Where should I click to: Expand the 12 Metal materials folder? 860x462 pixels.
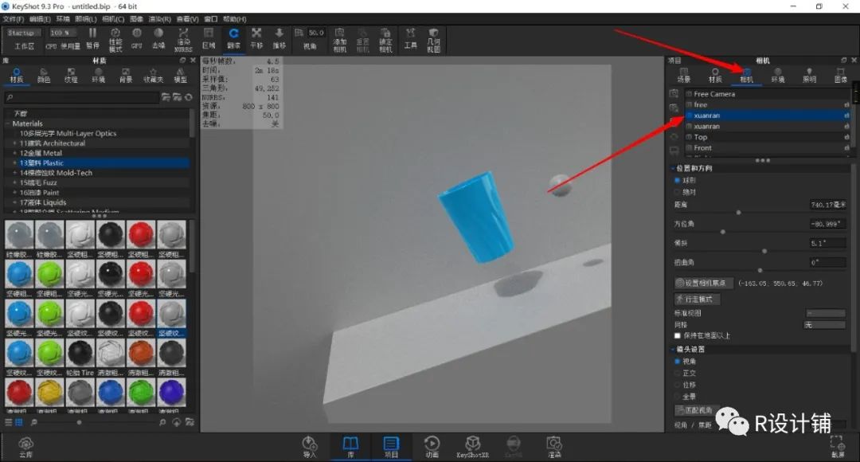pos(15,153)
